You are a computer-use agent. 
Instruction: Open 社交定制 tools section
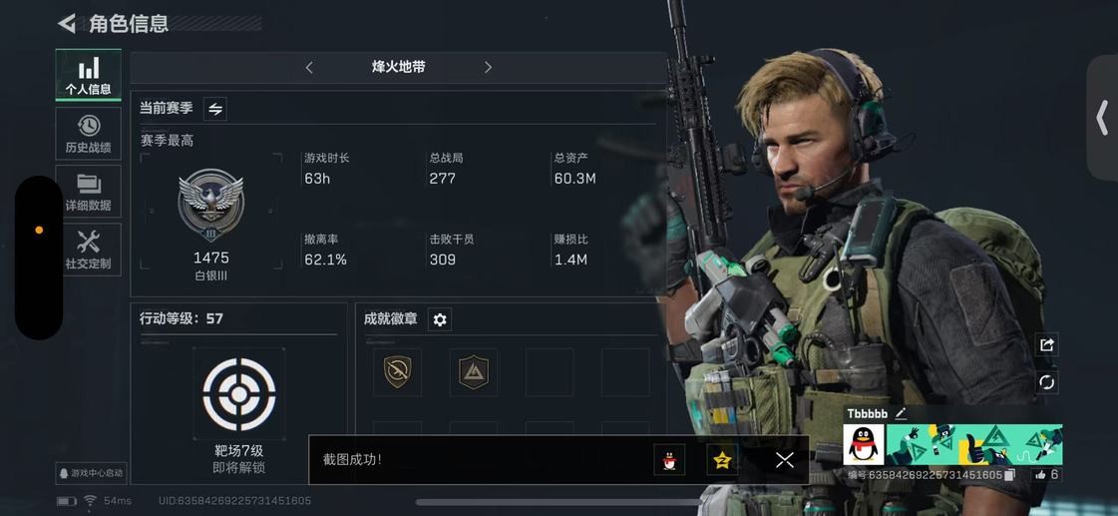tap(89, 250)
